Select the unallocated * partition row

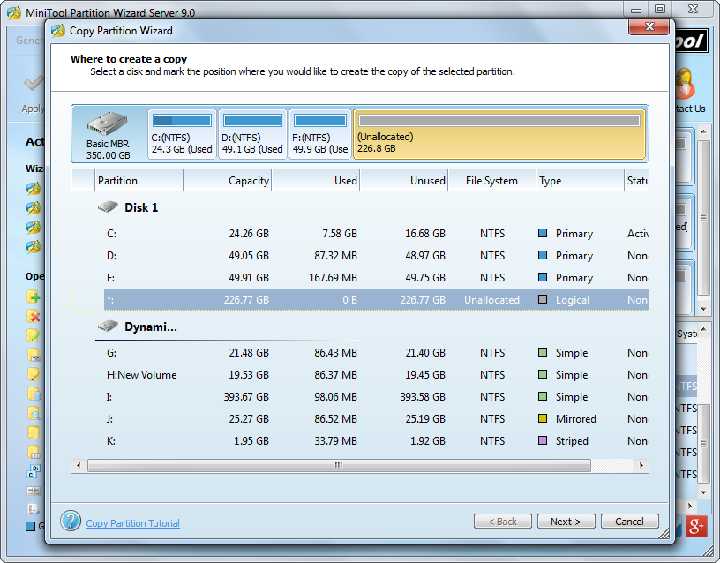point(360,300)
